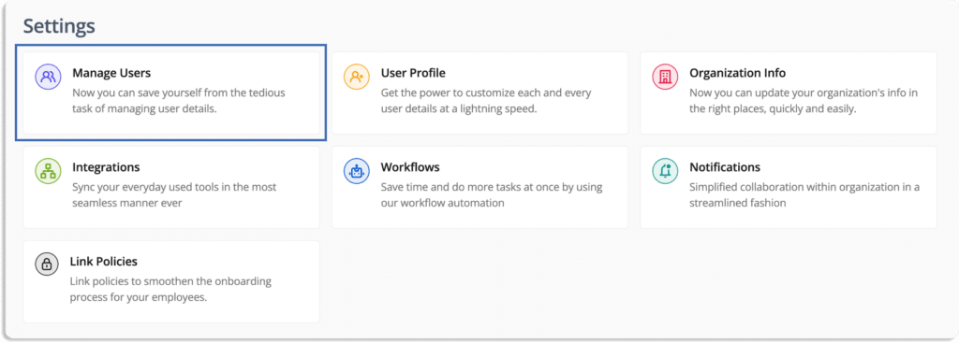Click the red Organization Info building icon
This screenshot has height=343, width=959.
pos(665,77)
